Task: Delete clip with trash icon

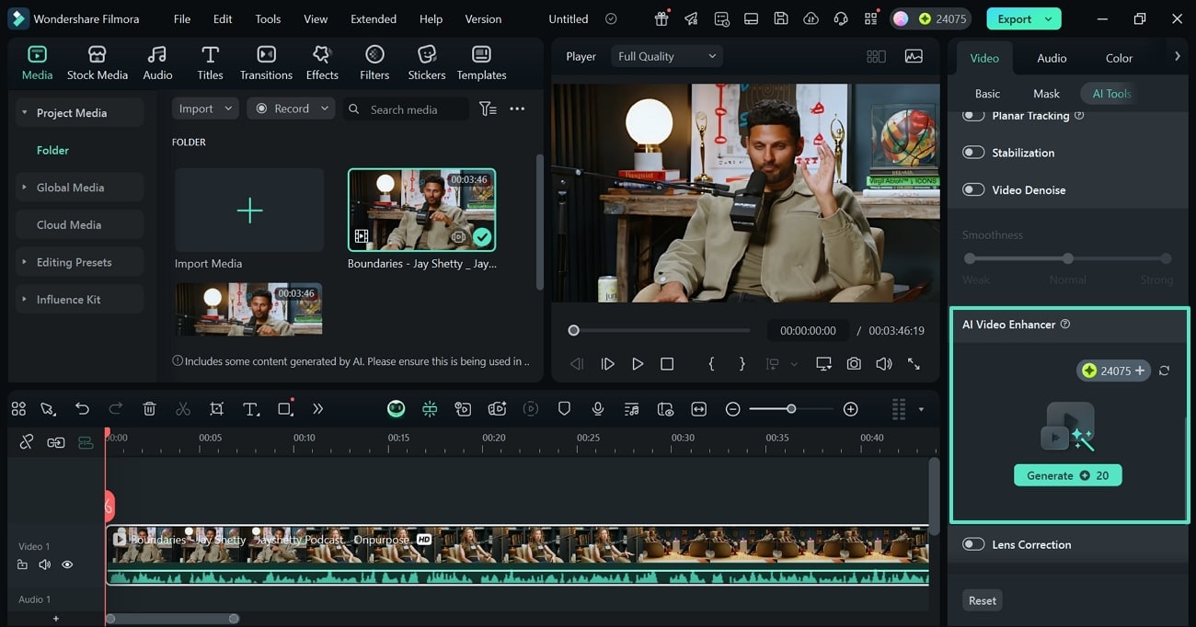Action: pyautogui.click(x=150, y=409)
